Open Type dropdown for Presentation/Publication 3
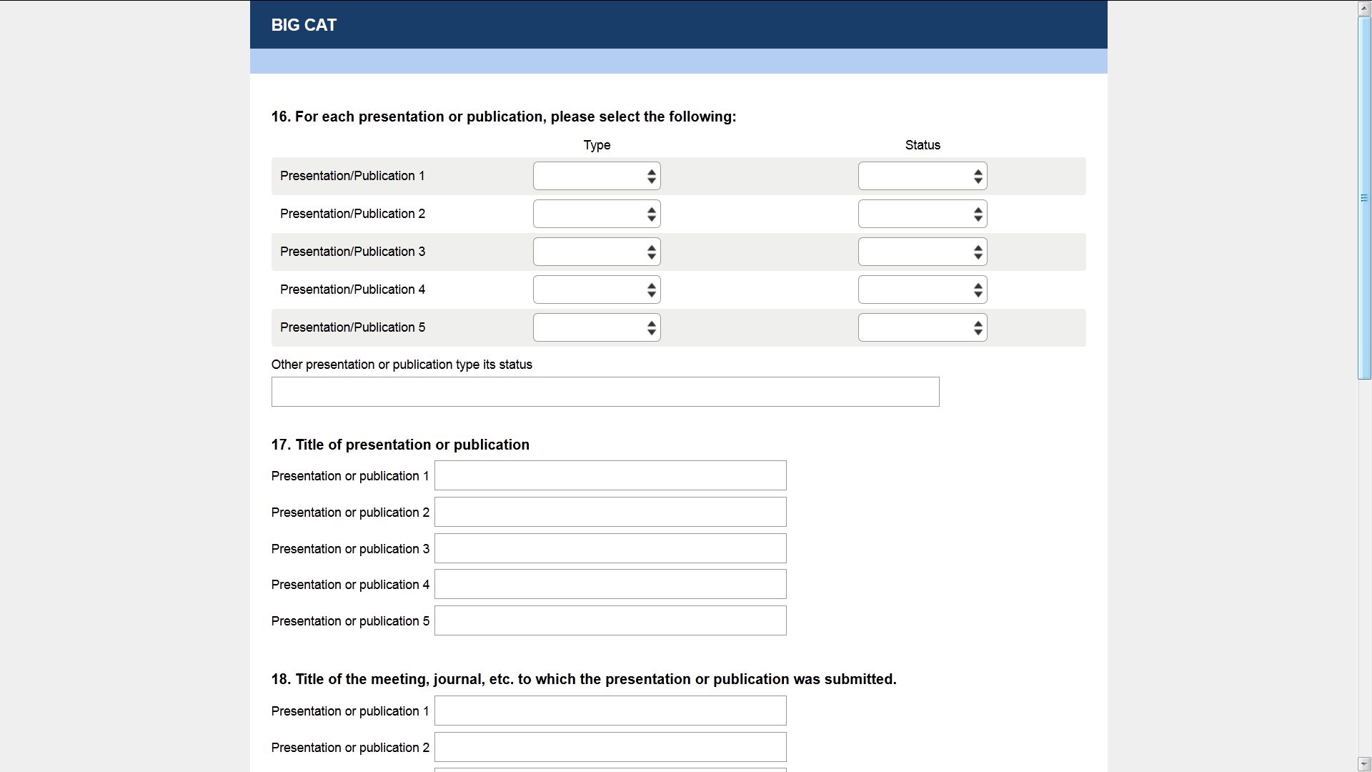 [x=597, y=252]
